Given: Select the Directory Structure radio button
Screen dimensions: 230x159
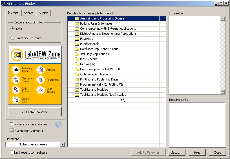Looking at the screenshot, I should pos(12,38).
